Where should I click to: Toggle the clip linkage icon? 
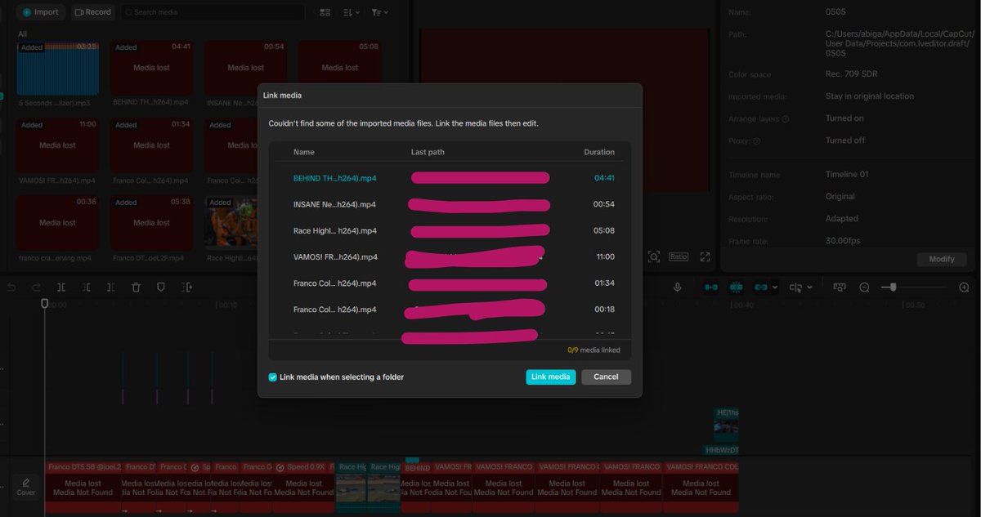(761, 287)
